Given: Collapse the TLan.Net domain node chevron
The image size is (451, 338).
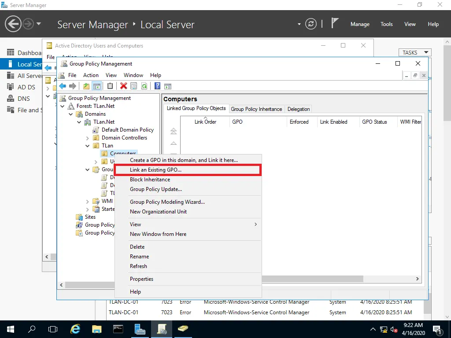Looking at the screenshot, I should pyautogui.click(x=79, y=122).
